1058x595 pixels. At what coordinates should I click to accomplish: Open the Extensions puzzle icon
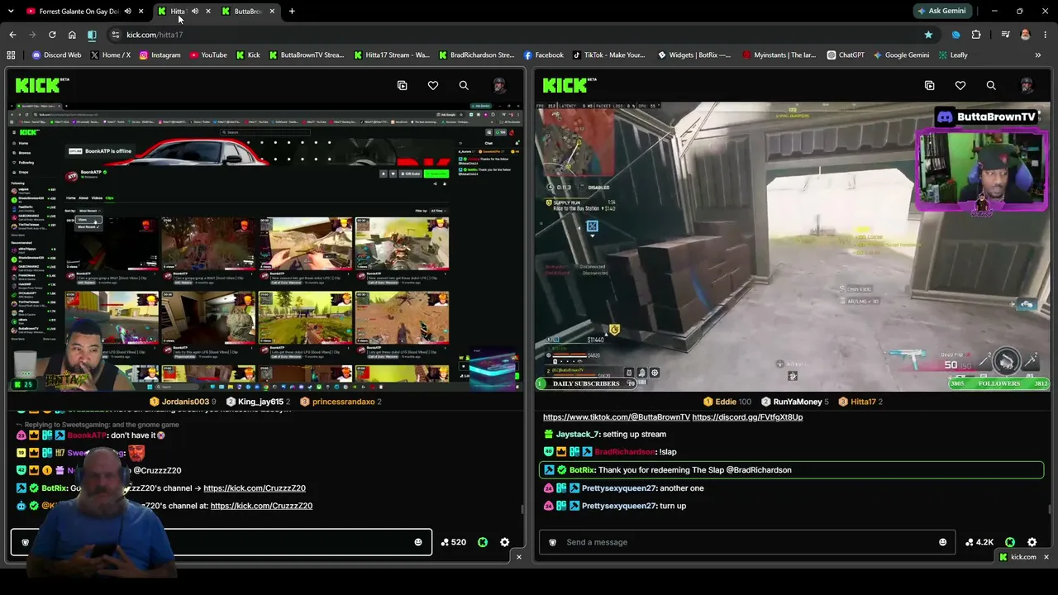click(x=976, y=35)
